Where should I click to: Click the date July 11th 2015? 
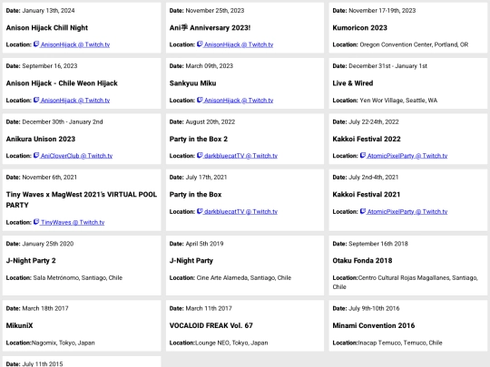[43, 364]
